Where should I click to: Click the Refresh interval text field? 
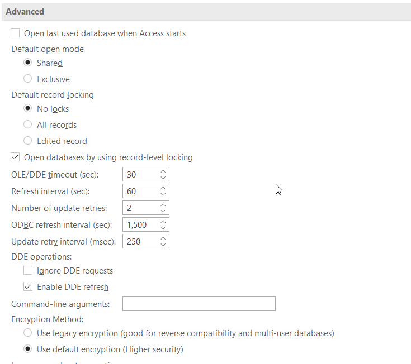140,191
